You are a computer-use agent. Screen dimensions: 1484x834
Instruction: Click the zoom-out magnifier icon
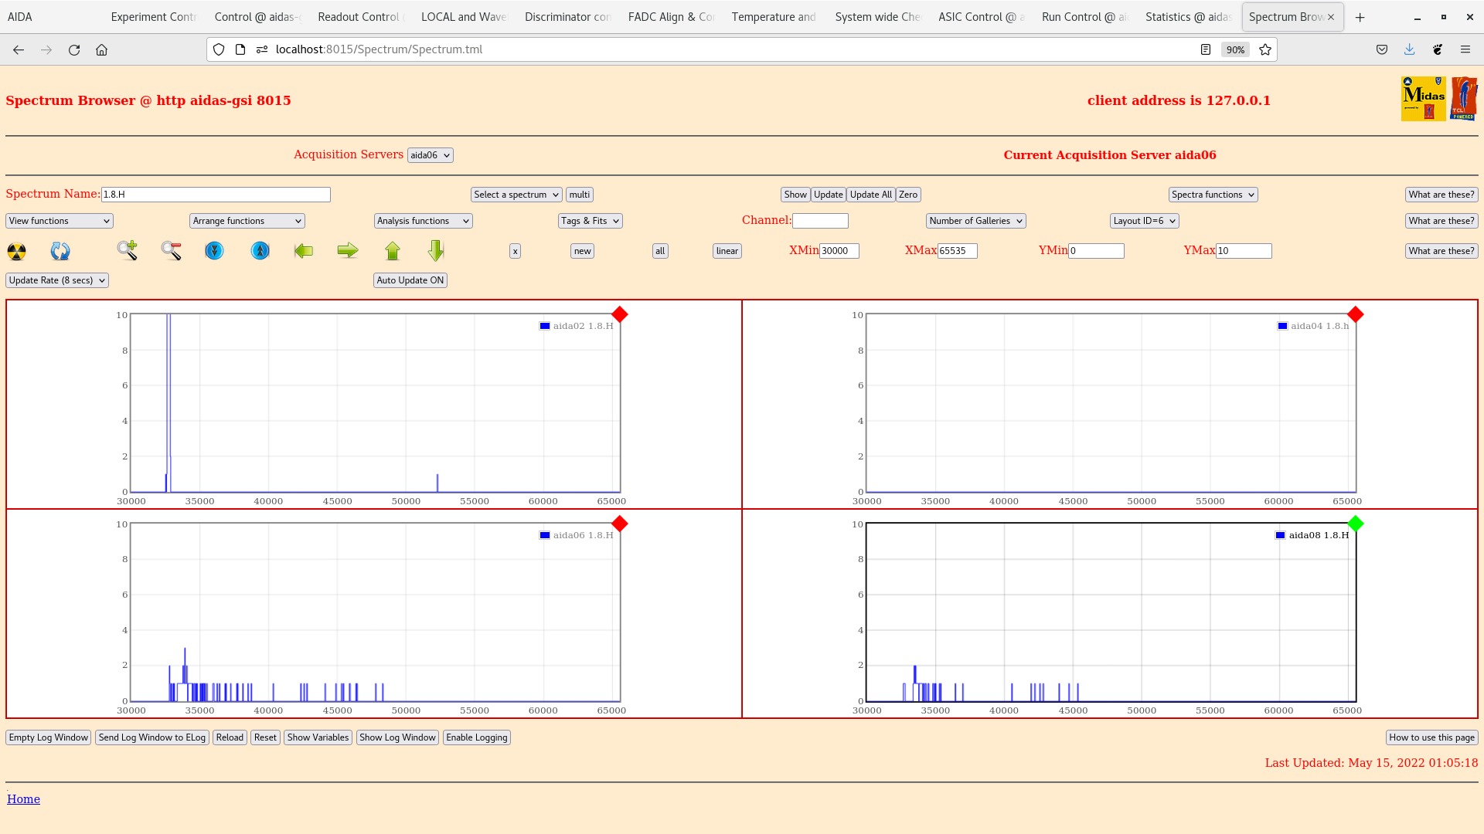click(172, 250)
